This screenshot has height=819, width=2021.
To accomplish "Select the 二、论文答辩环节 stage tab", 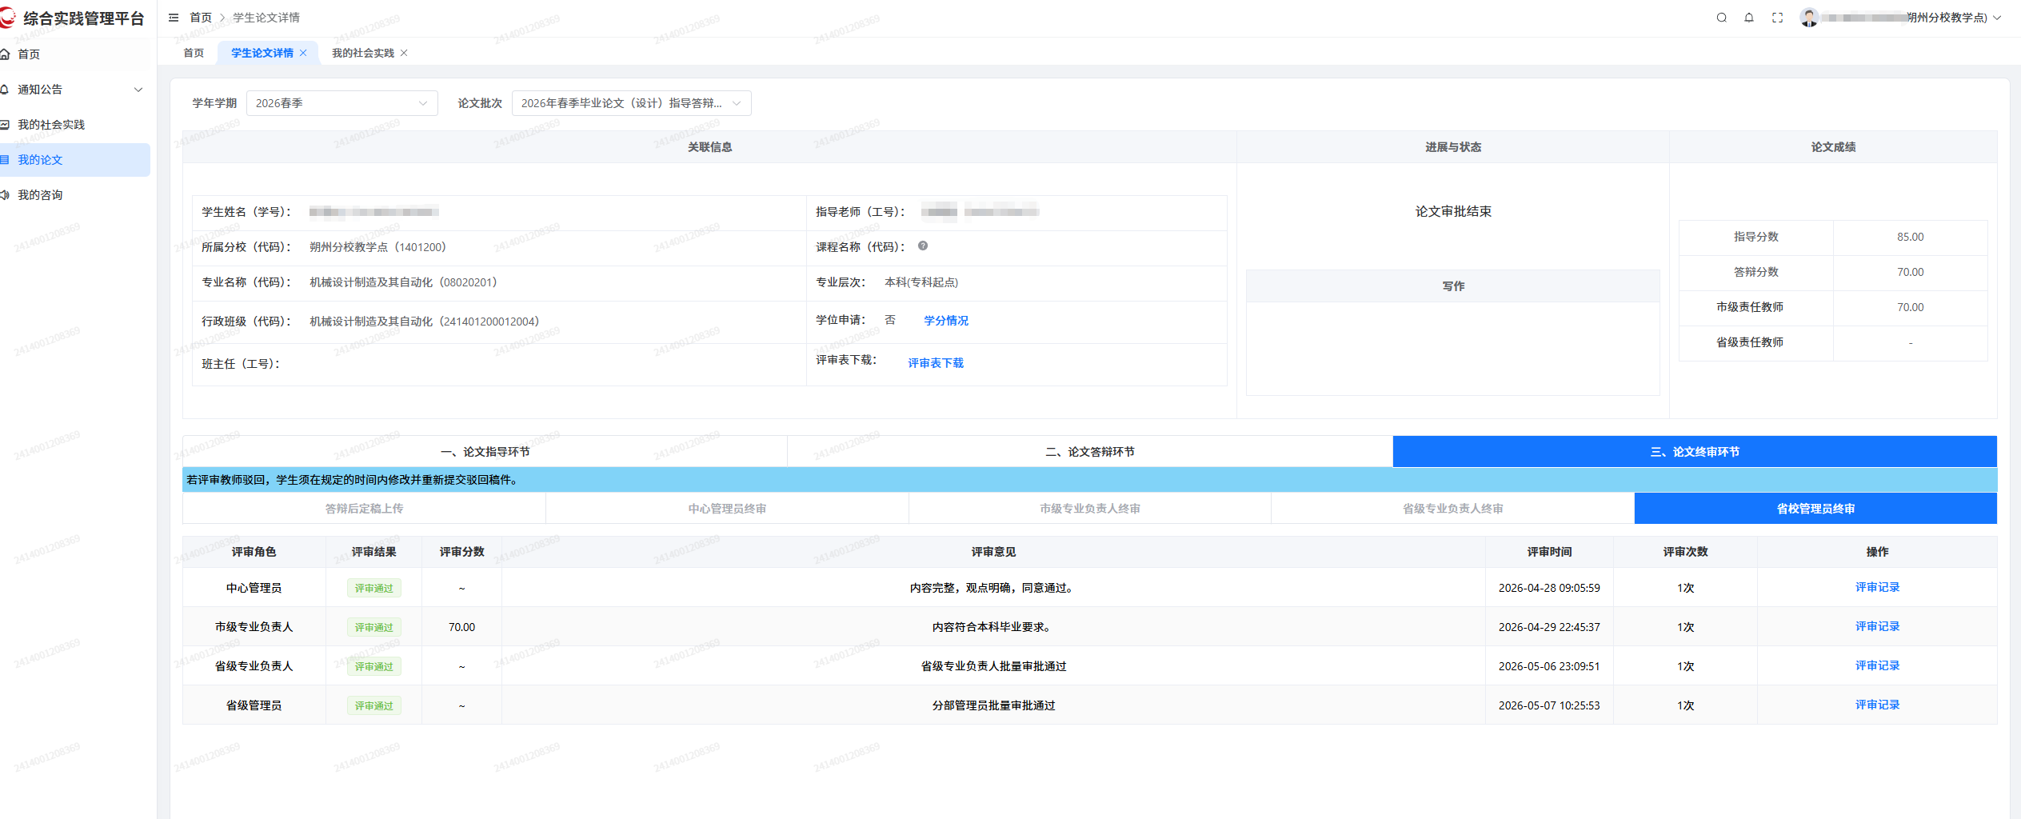I will pos(1090,452).
